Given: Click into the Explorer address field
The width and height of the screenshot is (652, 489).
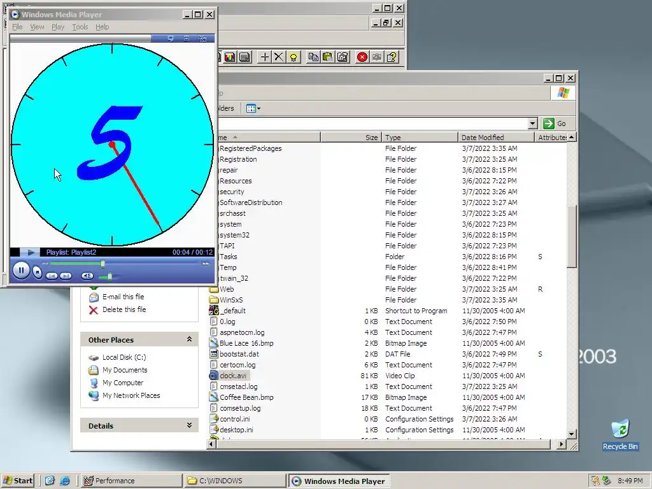Looking at the screenshot, I should [373, 124].
